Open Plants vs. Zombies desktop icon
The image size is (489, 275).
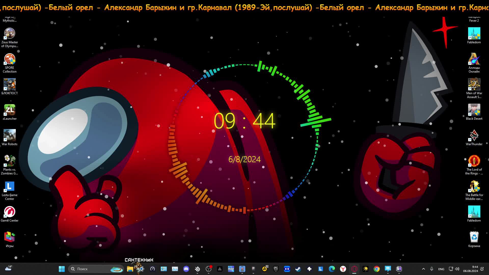[x=10, y=161]
